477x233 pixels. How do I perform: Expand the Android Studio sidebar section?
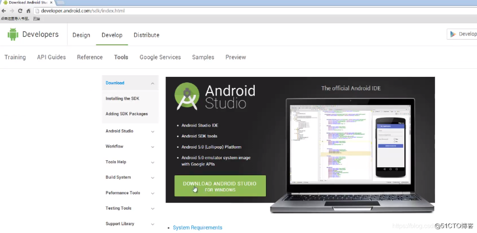click(153, 131)
